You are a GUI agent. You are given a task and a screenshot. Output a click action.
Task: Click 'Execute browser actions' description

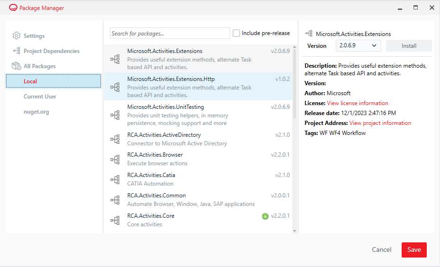pyautogui.click(x=157, y=163)
